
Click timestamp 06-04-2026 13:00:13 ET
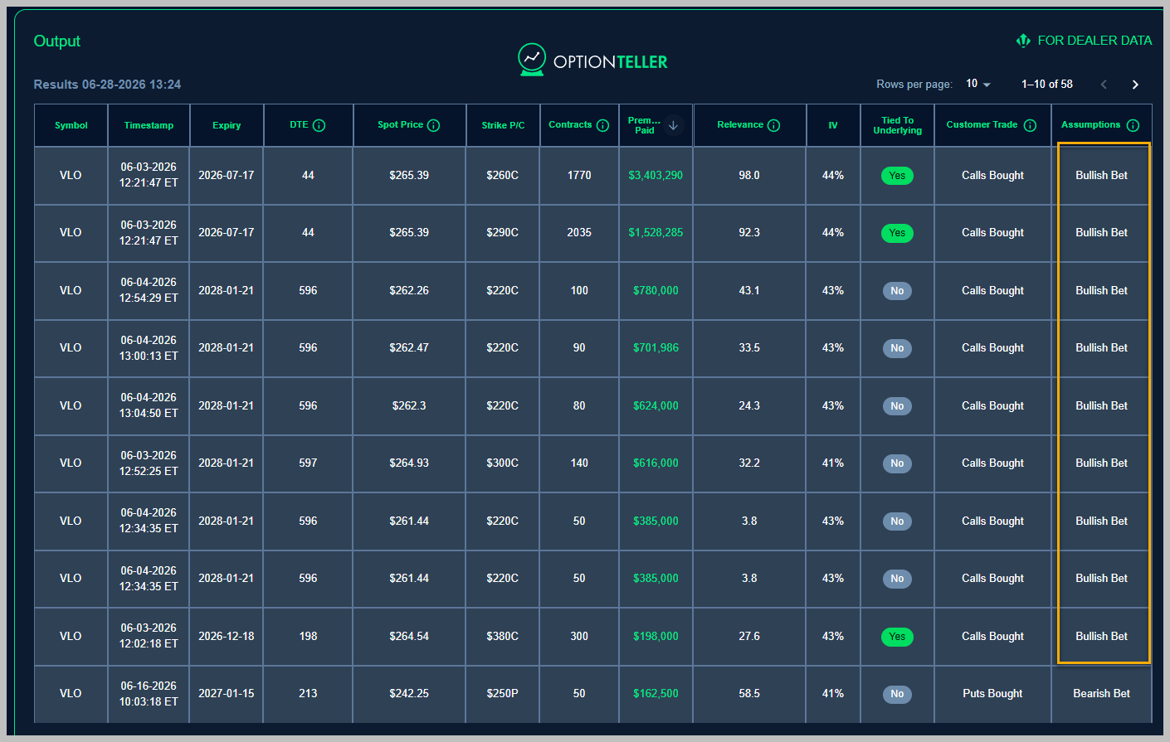coord(149,347)
